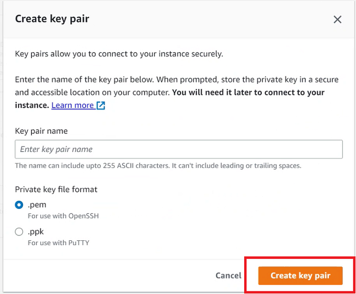Click the For use with OpenSSH description

64,216
